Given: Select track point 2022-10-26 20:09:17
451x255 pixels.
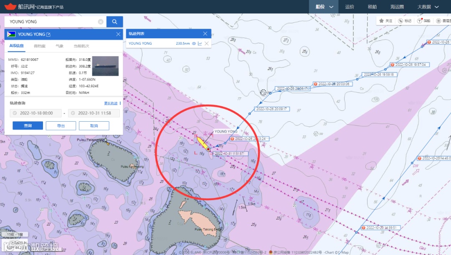Looking at the screenshot, I should (272, 109).
